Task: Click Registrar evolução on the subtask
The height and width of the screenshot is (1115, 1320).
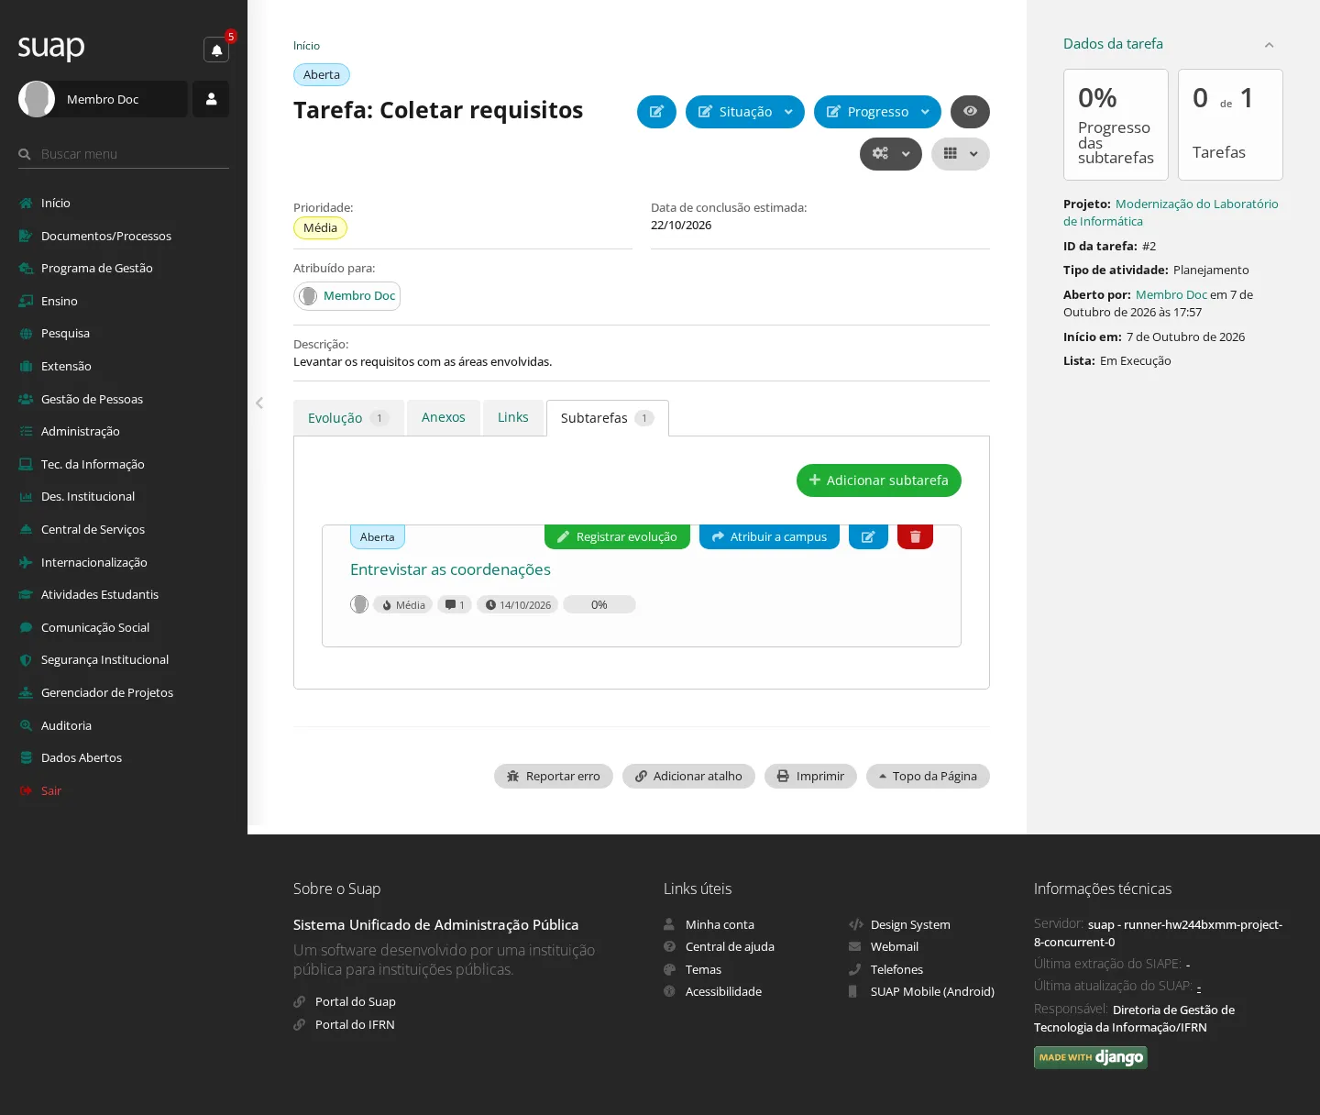Action: pyautogui.click(x=617, y=537)
